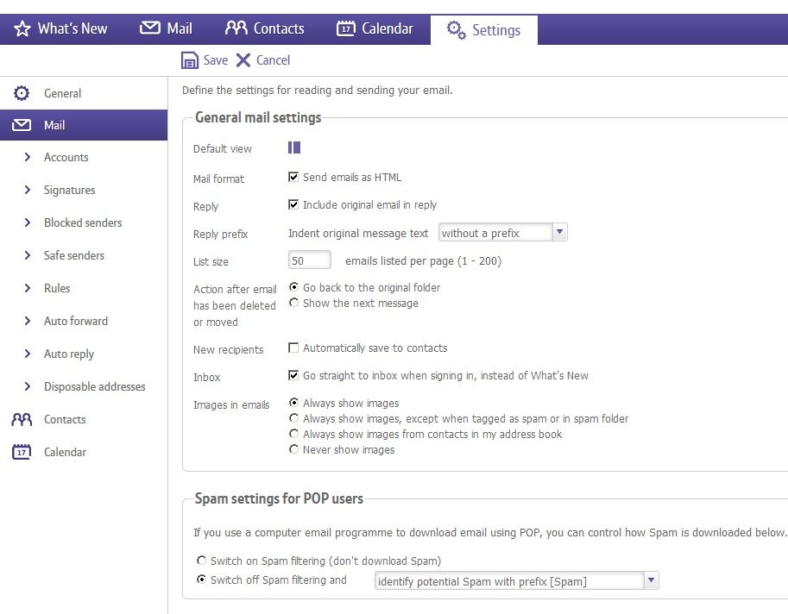Click the Contacts people icon in top navigation

(x=236, y=28)
